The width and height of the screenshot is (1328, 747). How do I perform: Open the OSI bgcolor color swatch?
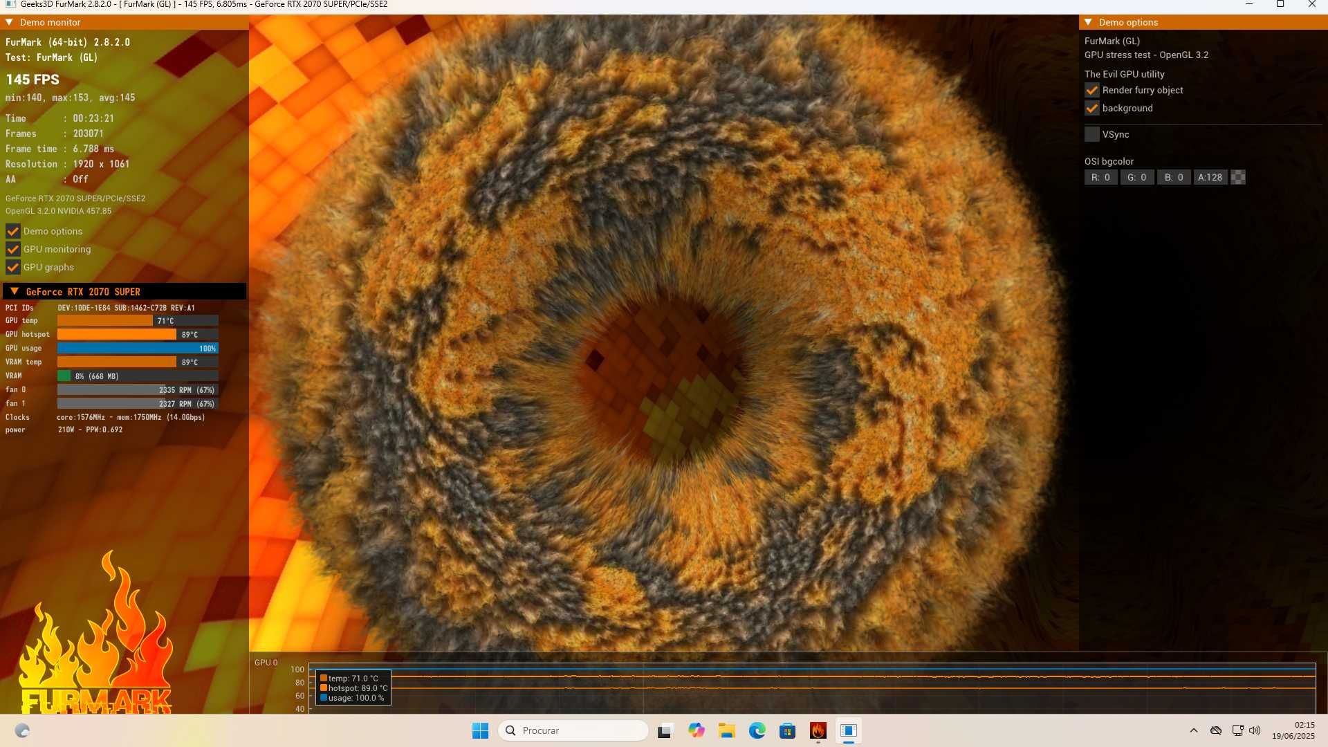click(x=1238, y=177)
